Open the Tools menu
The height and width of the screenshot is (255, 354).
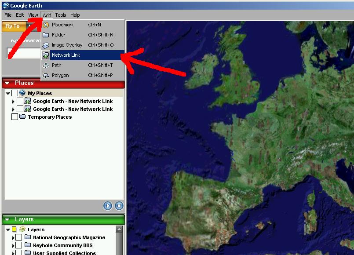point(61,15)
